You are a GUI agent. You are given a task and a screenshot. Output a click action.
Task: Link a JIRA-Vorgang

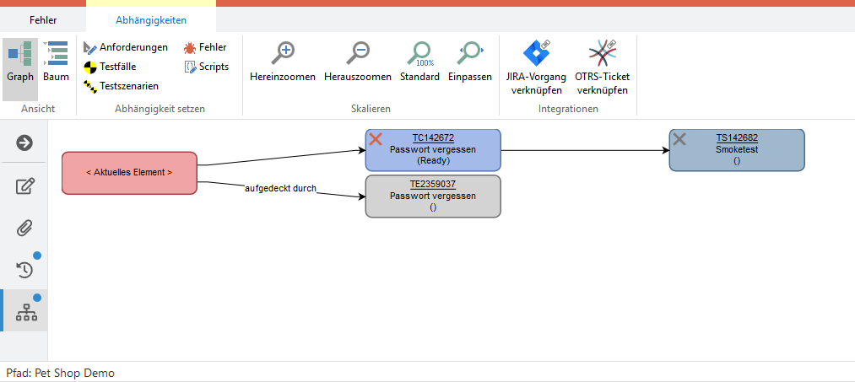536,55
